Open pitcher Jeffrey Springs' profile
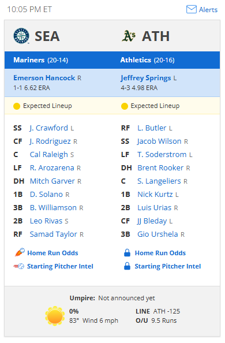 (146, 78)
